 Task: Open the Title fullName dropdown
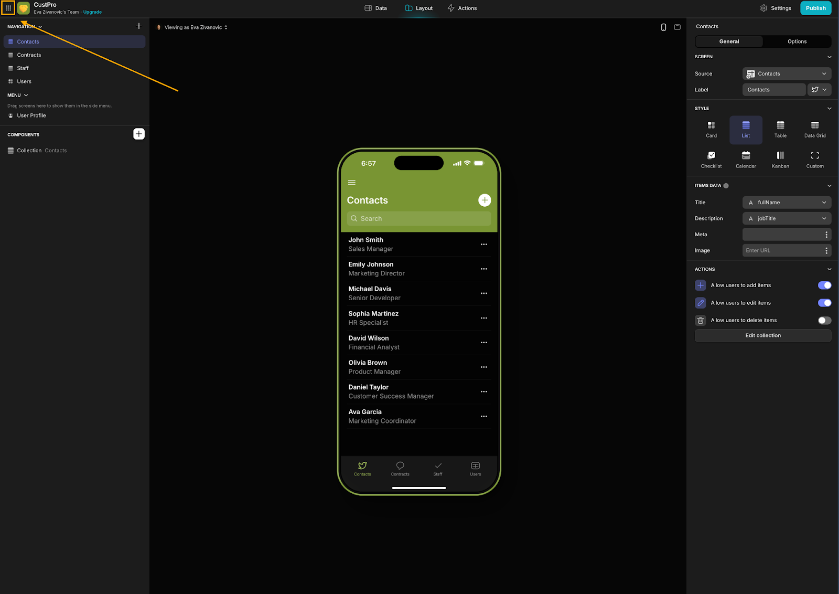click(x=787, y=203)
